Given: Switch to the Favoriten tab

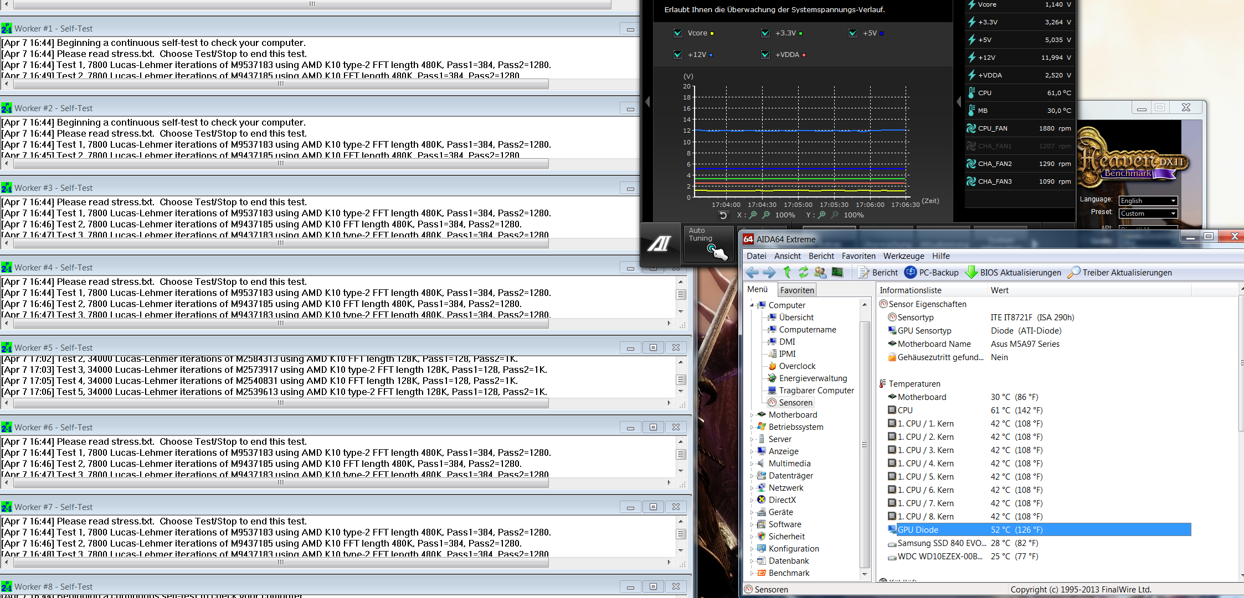Looking at the screenshot, I should point(797,290).
